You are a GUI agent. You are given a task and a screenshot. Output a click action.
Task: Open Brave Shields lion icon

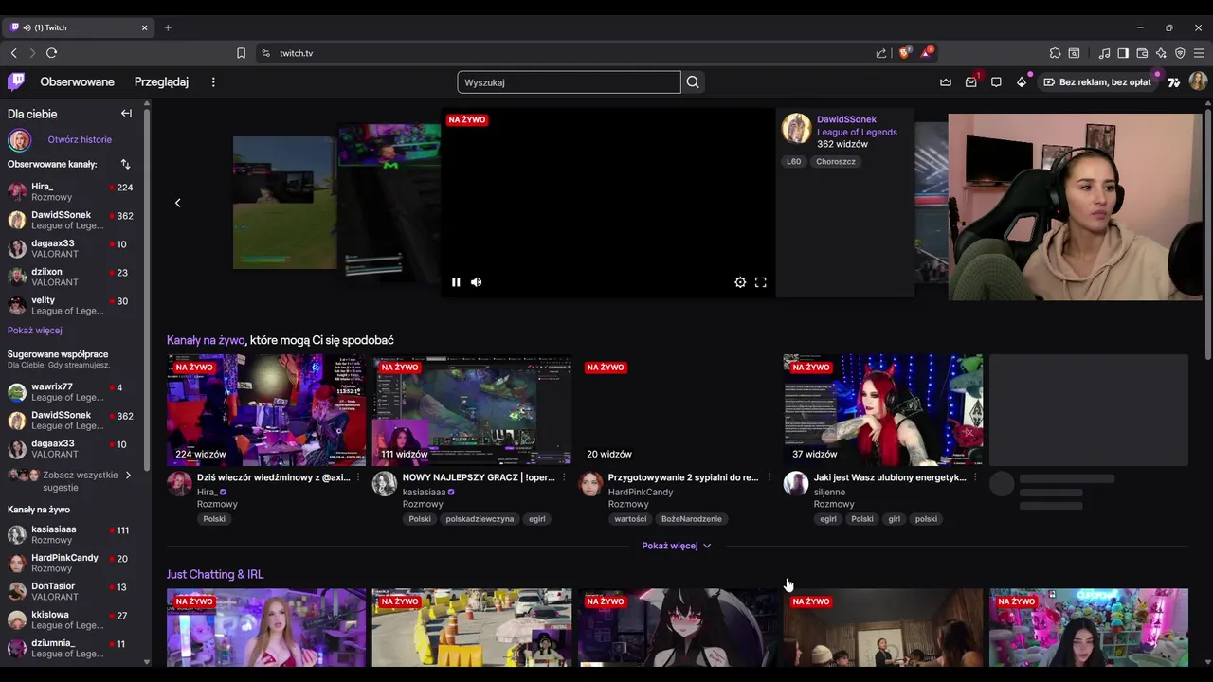point(904,53)
